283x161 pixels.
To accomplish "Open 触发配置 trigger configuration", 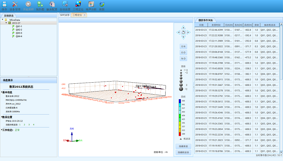I will (52, 5).
